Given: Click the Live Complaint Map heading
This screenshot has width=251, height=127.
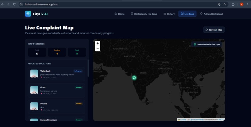Looking at the screenshot, I should [x=49, y=28].
